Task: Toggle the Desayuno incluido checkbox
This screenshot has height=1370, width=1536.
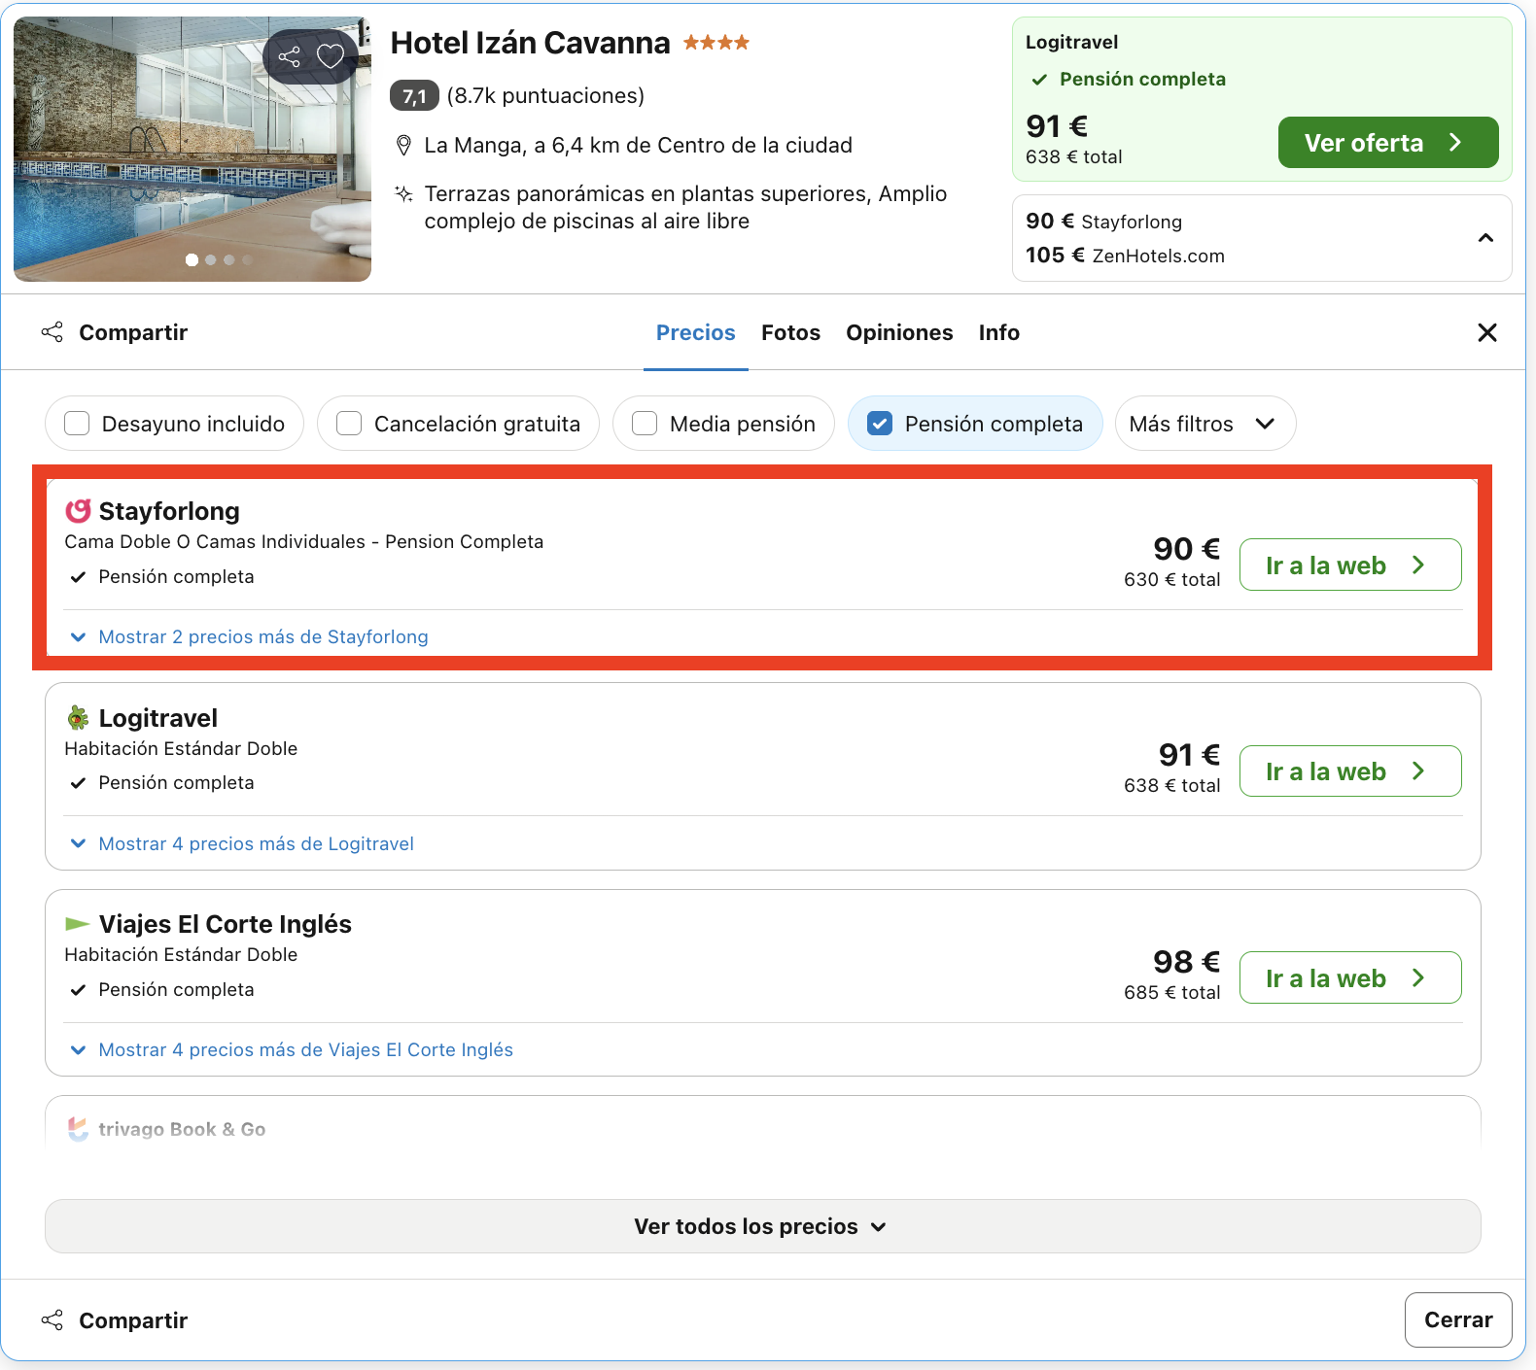Action: coord(77,424)
